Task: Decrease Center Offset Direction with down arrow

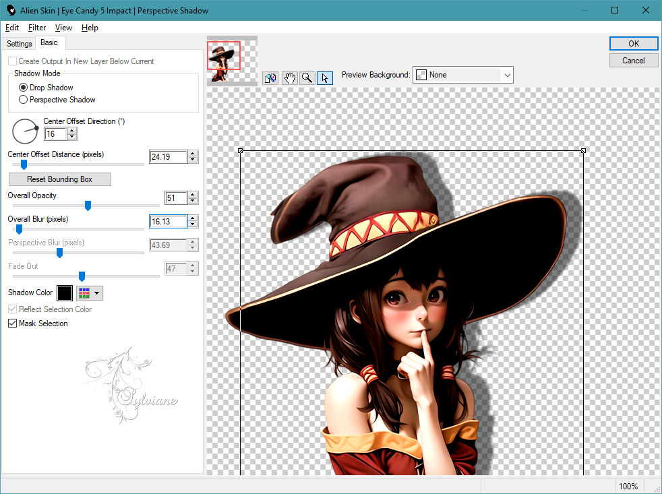Action: click(72, 137)
